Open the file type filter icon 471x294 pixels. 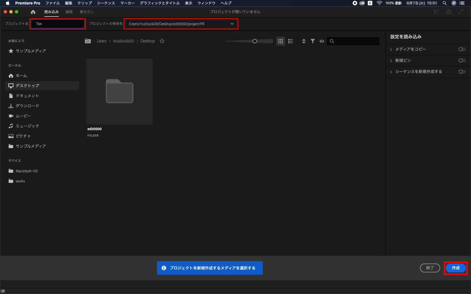pyautogui.click(x=312, y=41)
